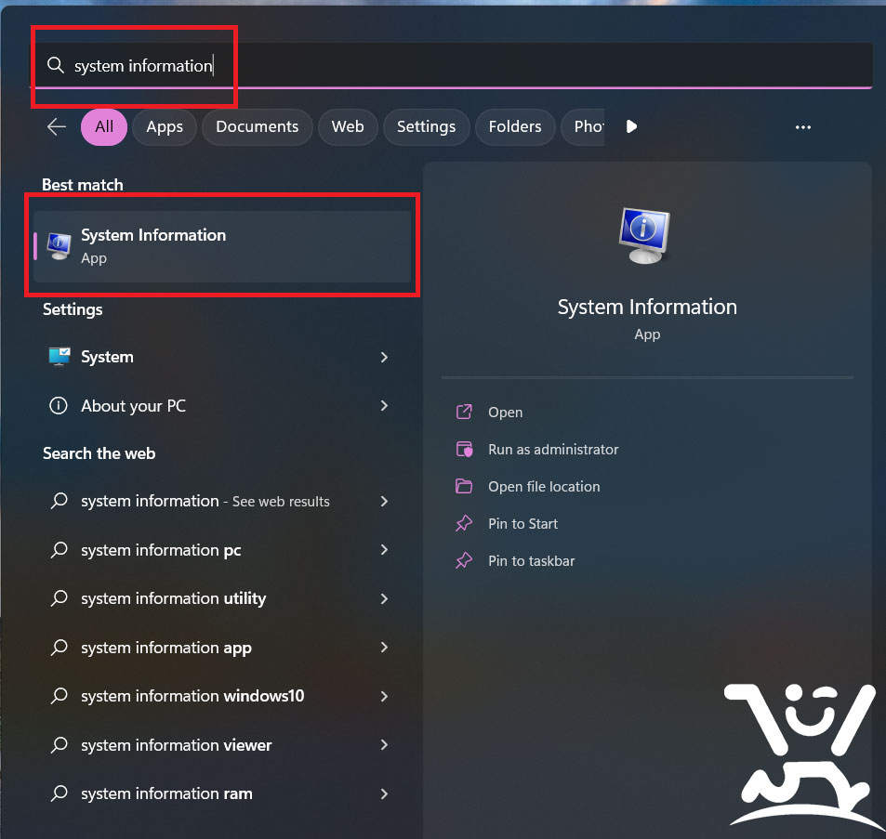Click the Run as administrator shield icon
This screenshot has height=839, width=886.
coord(464,449)
